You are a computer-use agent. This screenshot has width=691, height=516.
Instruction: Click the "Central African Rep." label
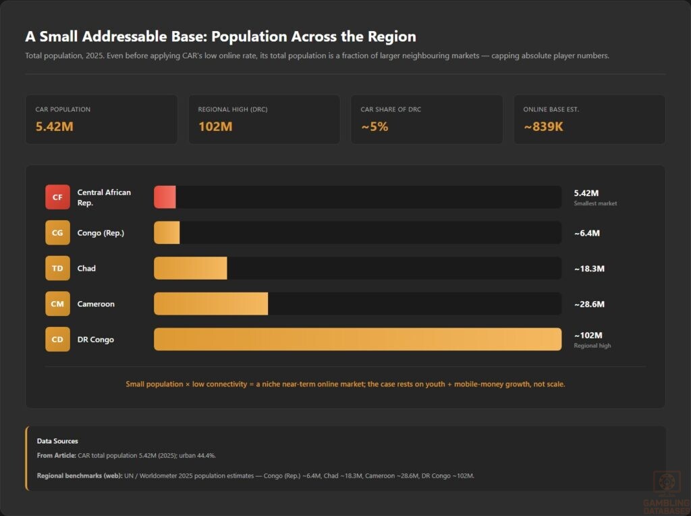(104, 198)
